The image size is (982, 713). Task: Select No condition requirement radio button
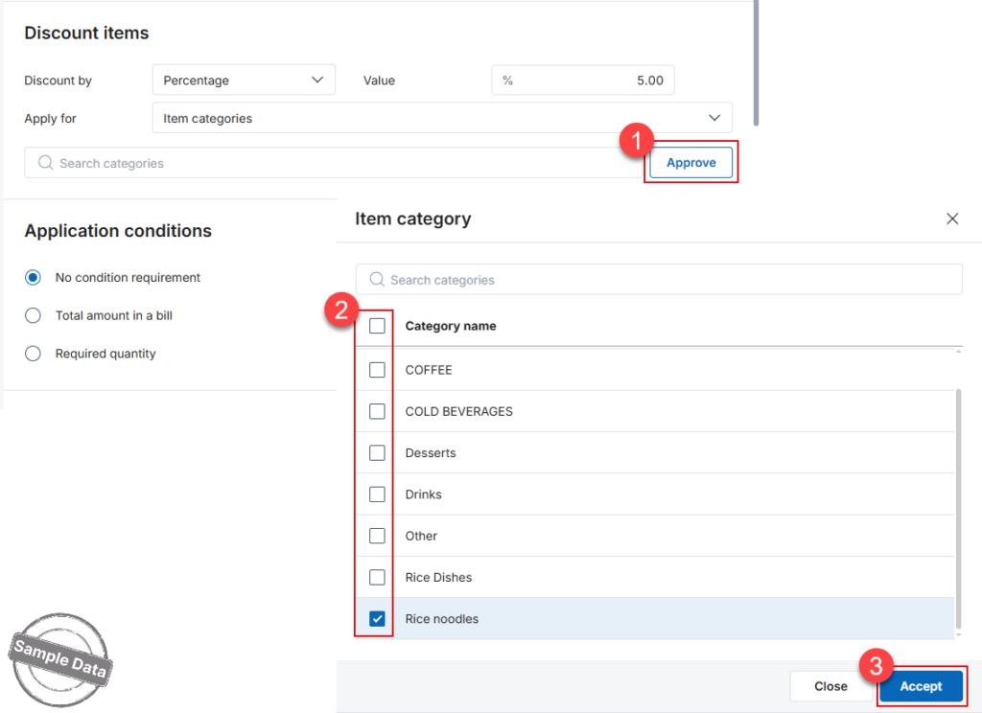click(x=33, y=277)
